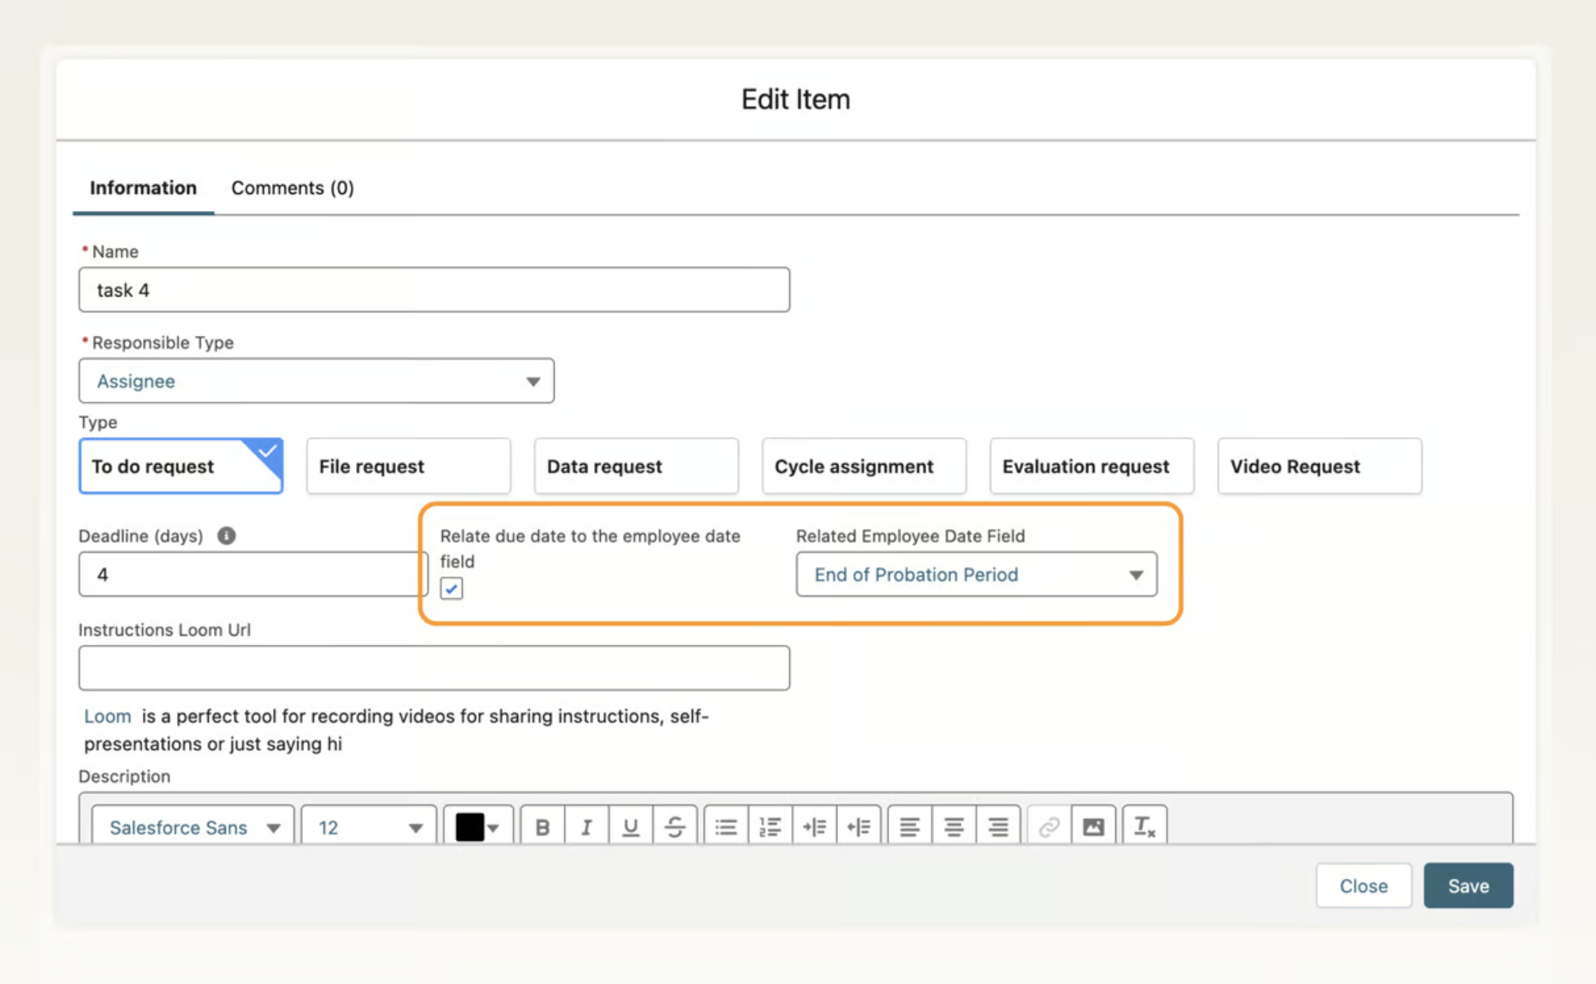
Task: Center align the description text
Action: [x=953, y=827]
